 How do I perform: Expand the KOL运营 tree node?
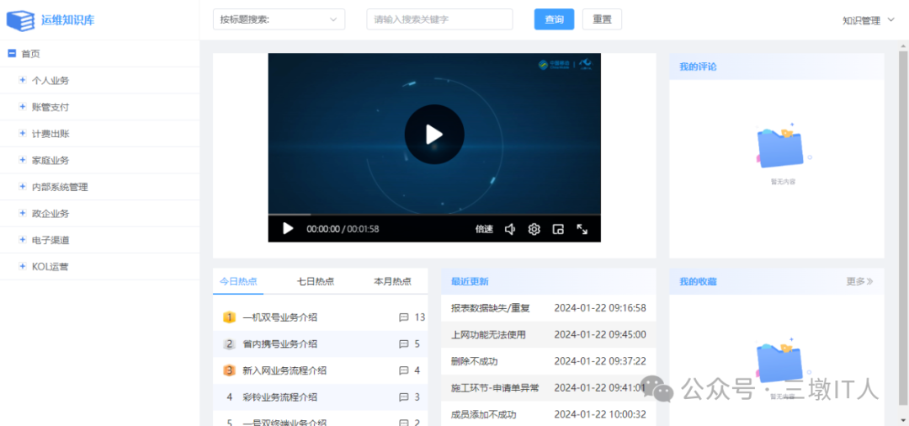pyautogui.click(x=23, y=267)
